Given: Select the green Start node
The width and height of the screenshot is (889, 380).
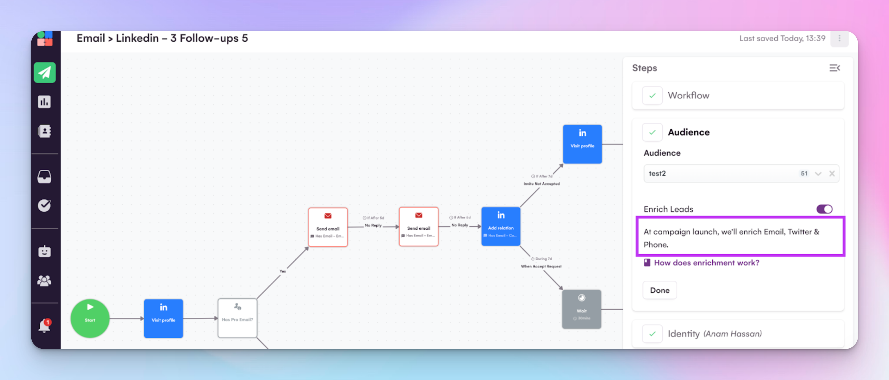Looking at the screenshot, I should pyautogui.click(x=90, y=318).
